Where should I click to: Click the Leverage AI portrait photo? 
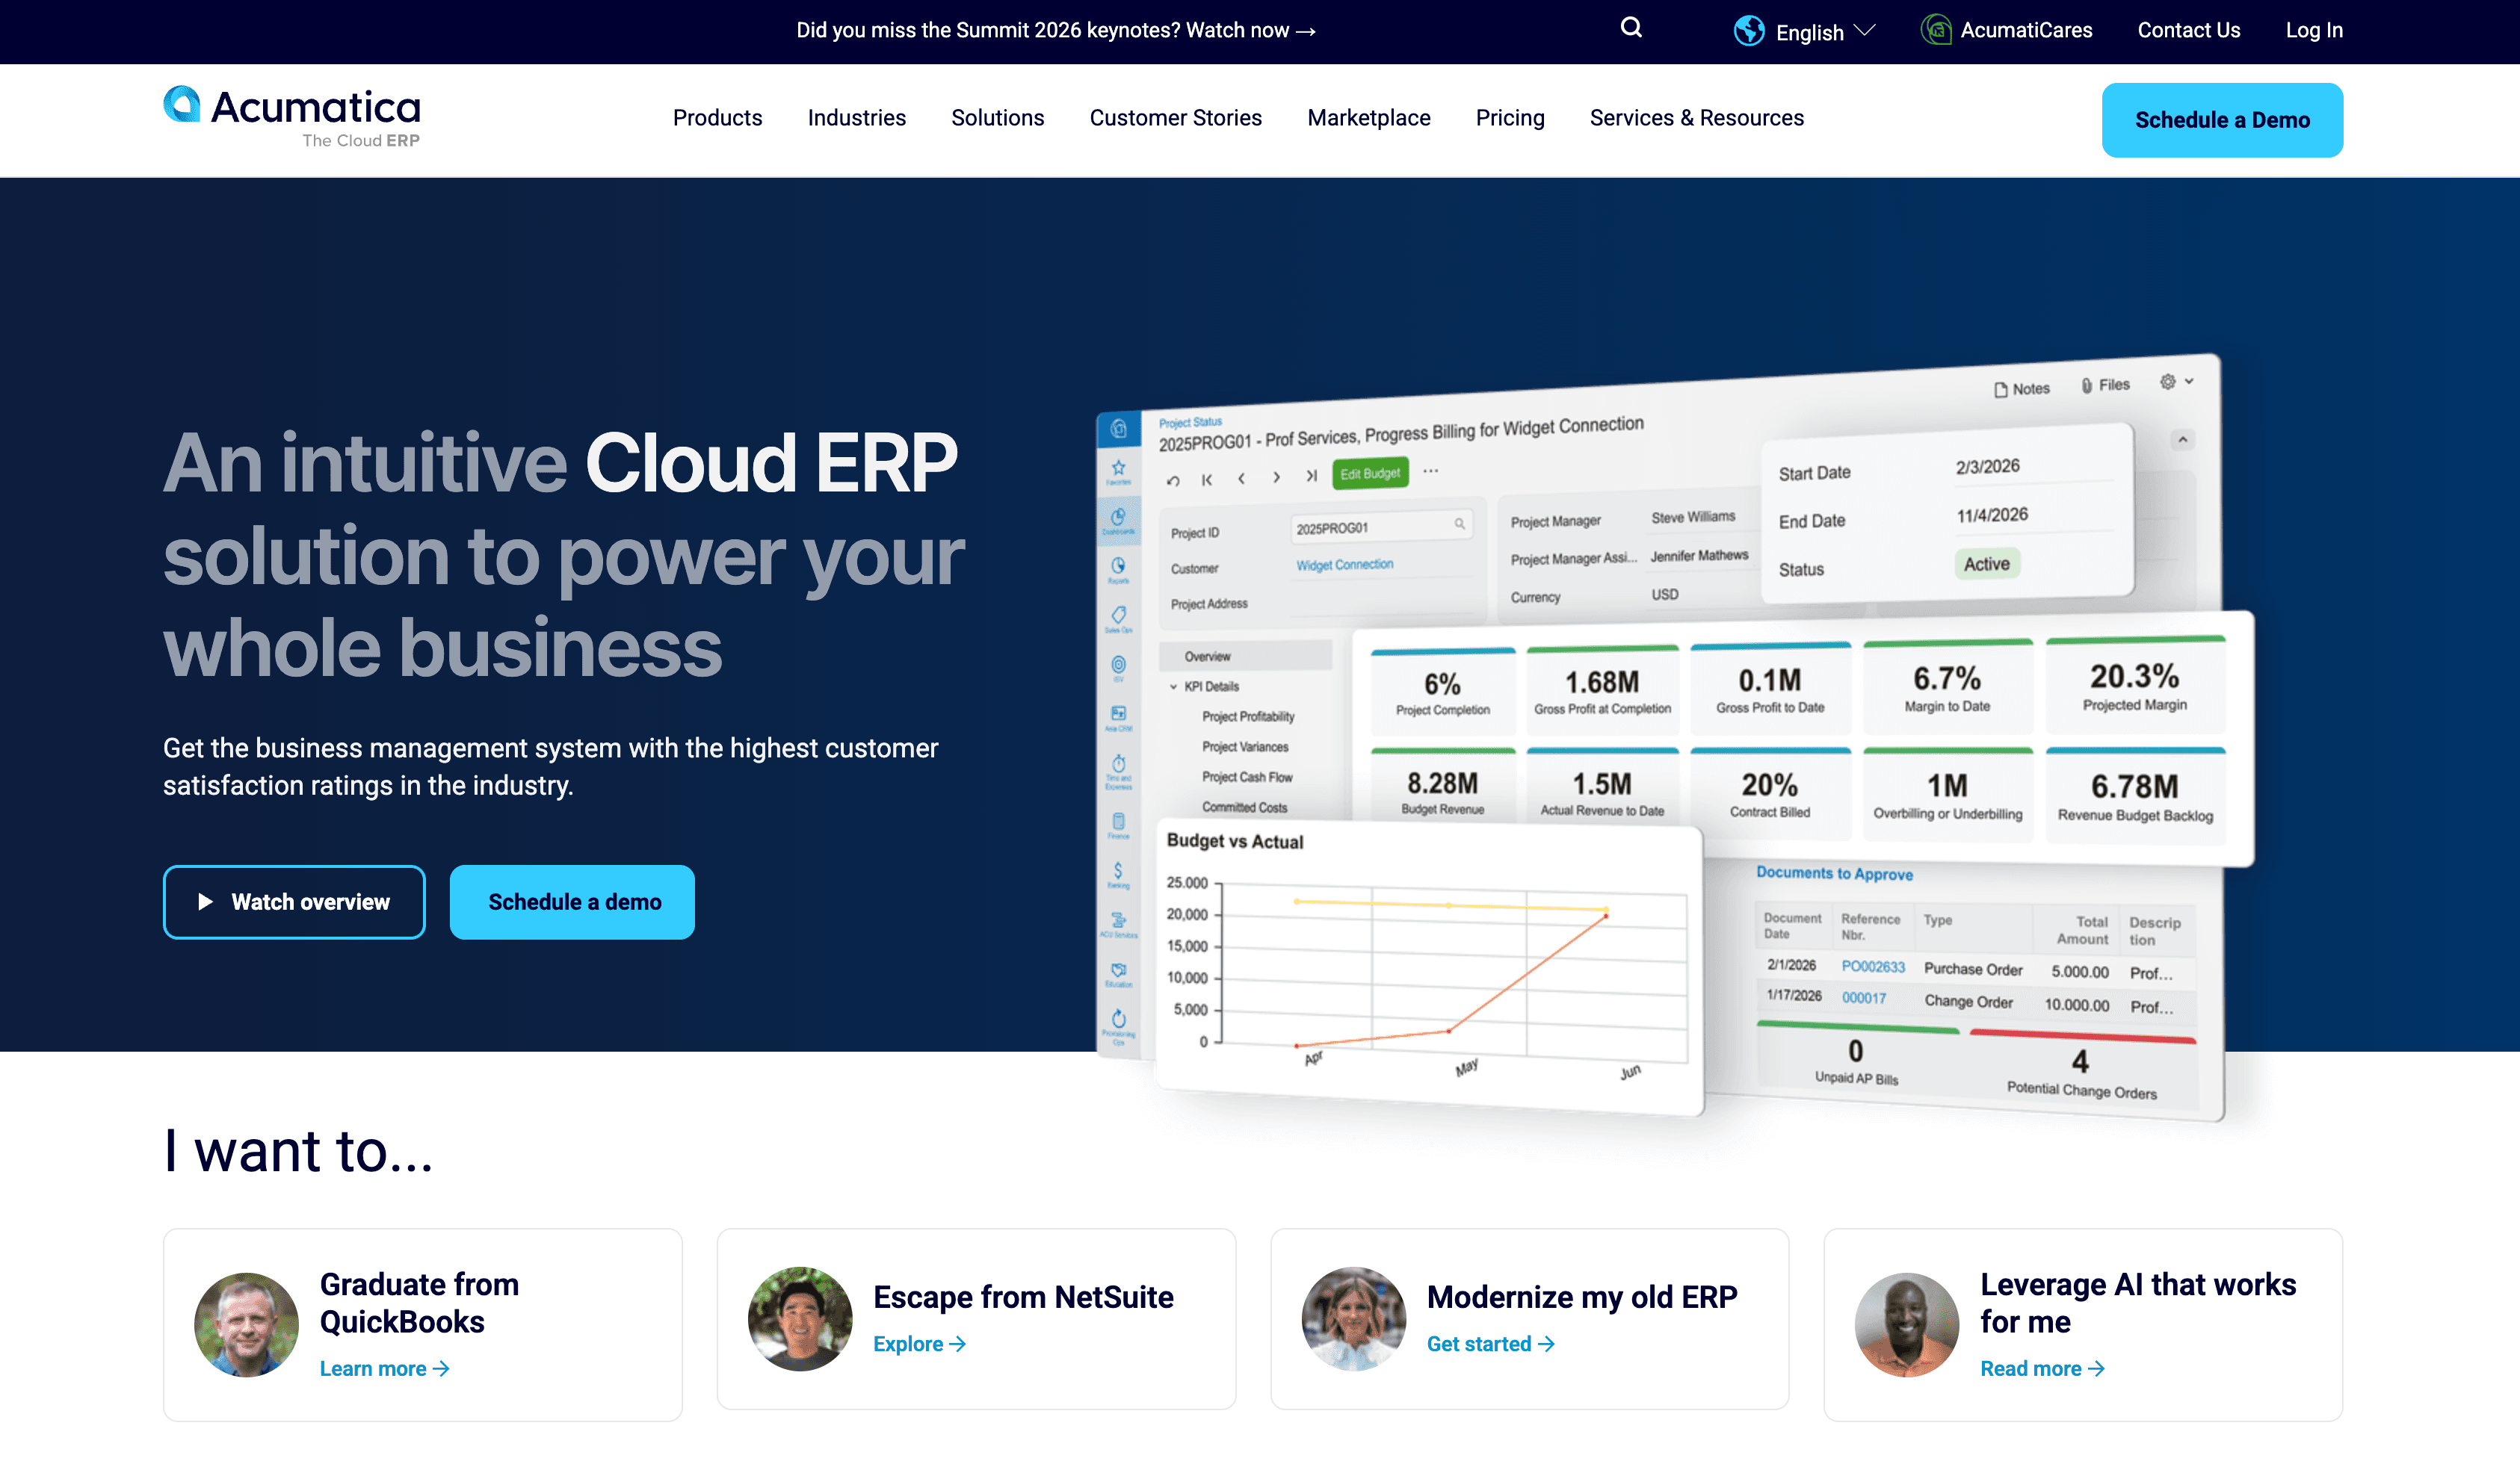pos(1906,1324)
